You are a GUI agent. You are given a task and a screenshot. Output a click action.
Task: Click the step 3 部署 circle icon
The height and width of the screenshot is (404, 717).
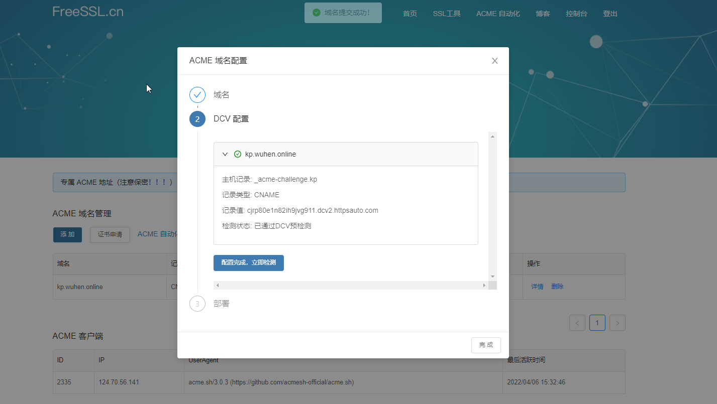197,304
